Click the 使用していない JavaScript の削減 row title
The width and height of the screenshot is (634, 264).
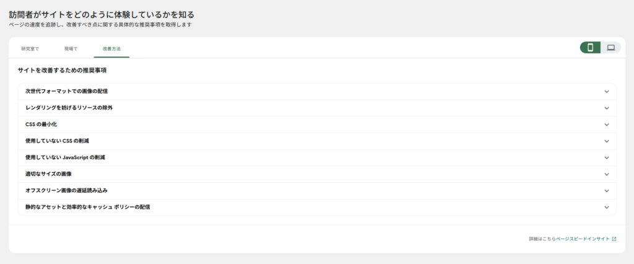(65, 157)
